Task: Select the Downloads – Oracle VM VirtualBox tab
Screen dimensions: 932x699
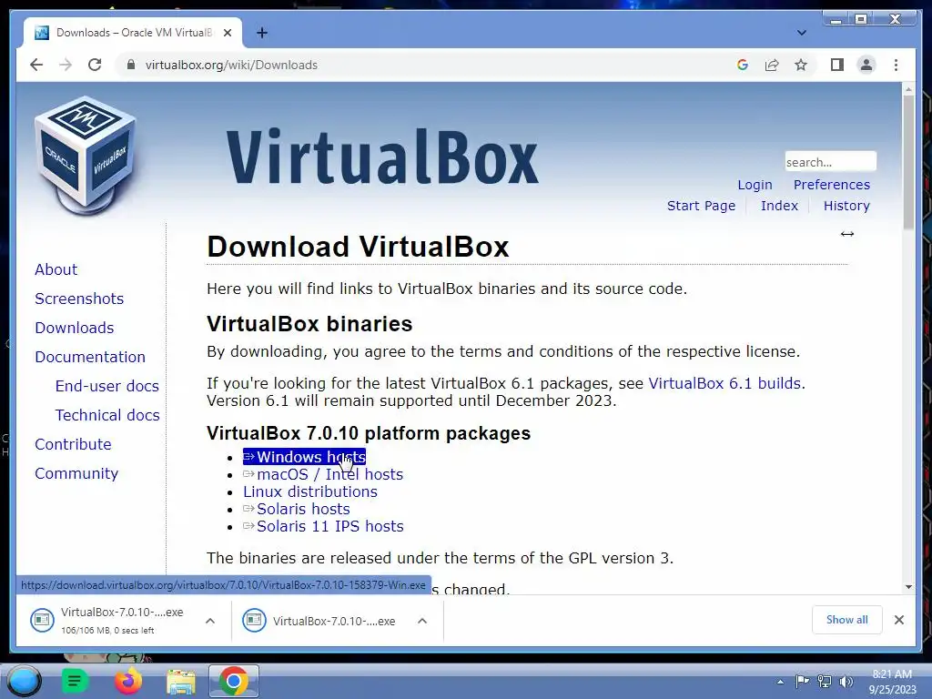Action: pos(133,33)
